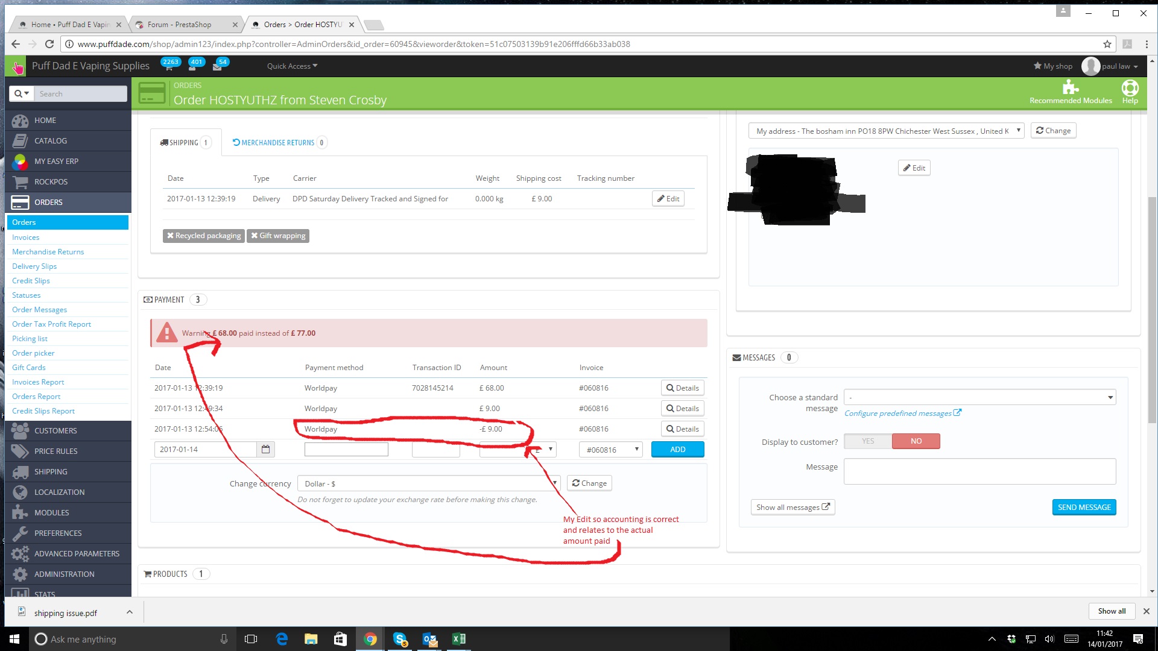Click the payment method input field
The width and height of the screenshot is (1158, 651).
point(346,450)
